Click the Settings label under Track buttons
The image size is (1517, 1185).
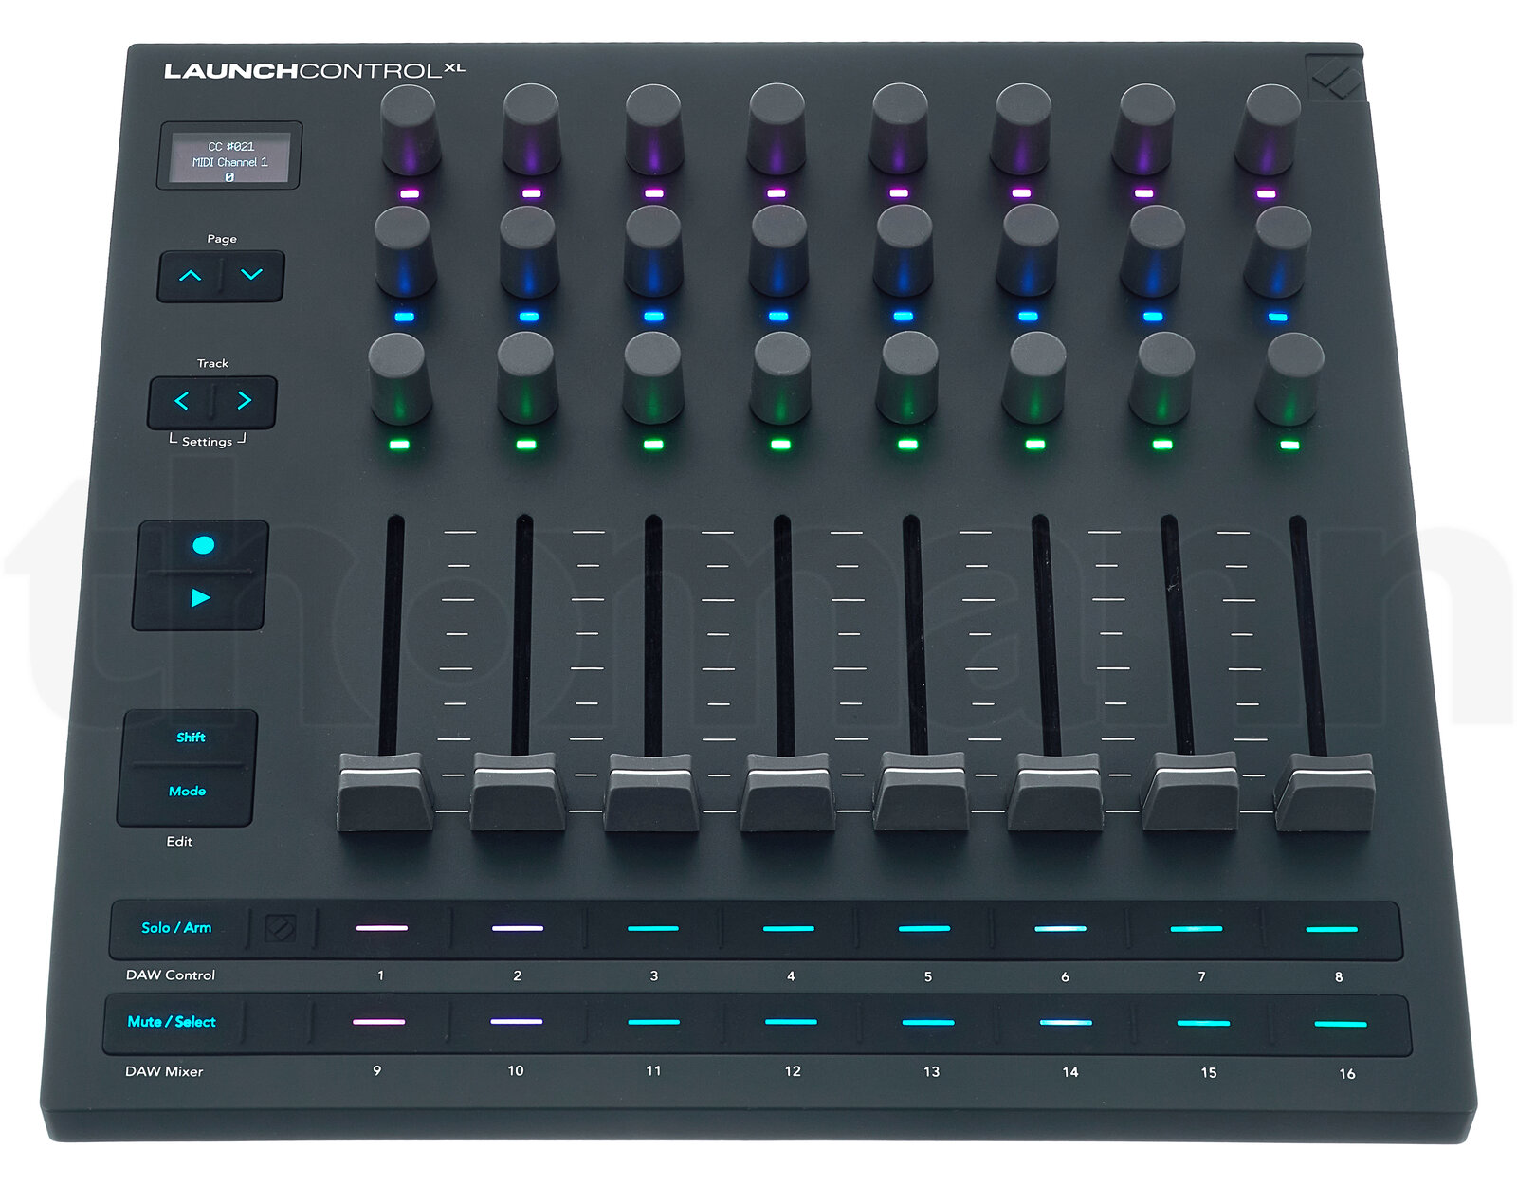[207, 441]
